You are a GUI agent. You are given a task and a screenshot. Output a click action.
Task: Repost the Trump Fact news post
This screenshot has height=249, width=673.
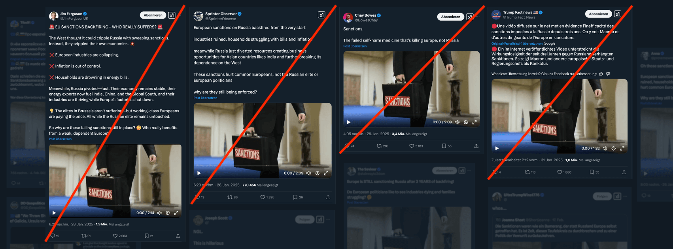point(527,172)
